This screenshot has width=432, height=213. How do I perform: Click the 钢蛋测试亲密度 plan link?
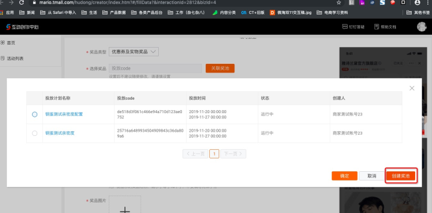click(60, 133)
